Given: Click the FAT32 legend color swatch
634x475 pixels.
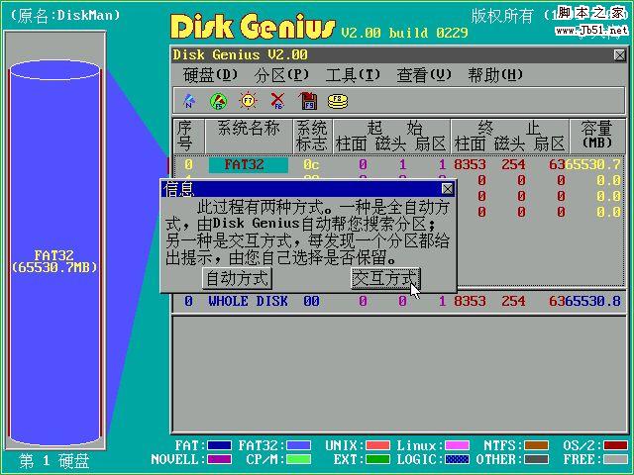Looking at the screenshot, I should pyautogui.click(x=298, y=445).
